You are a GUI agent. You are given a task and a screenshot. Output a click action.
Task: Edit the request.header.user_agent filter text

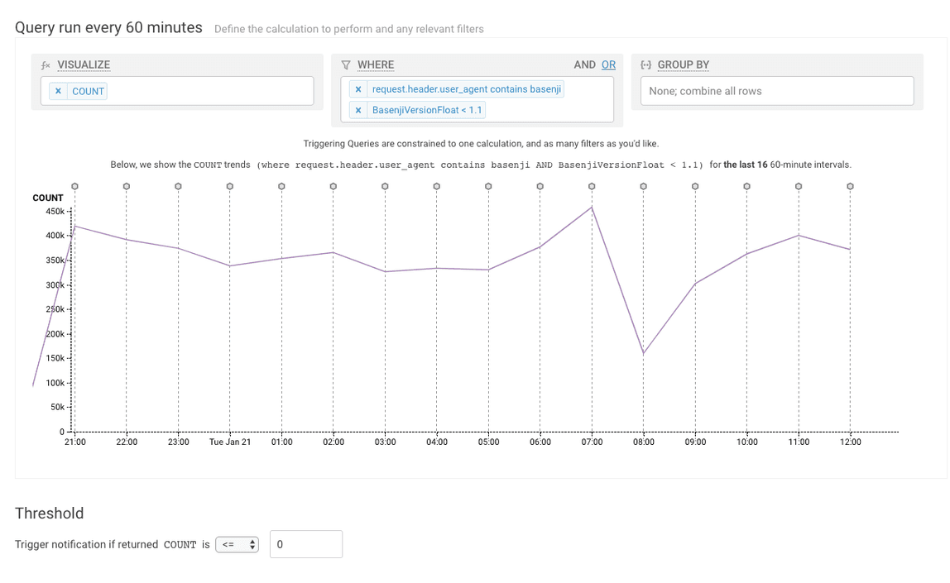(x=466, y=89)
